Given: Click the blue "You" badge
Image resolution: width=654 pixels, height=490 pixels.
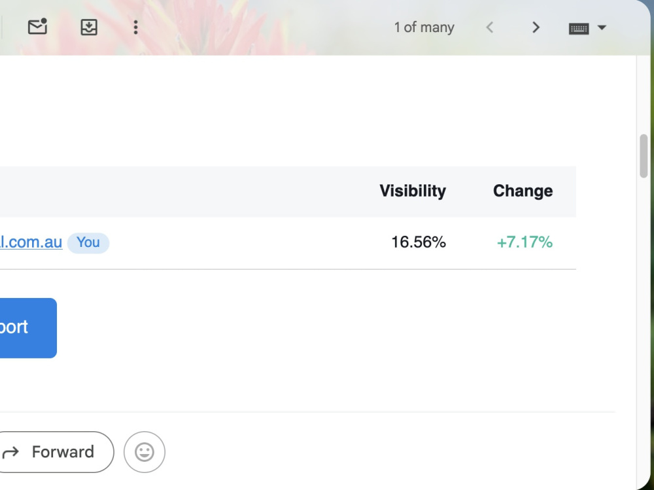Looking at the screenshot, I should point(88,242).
